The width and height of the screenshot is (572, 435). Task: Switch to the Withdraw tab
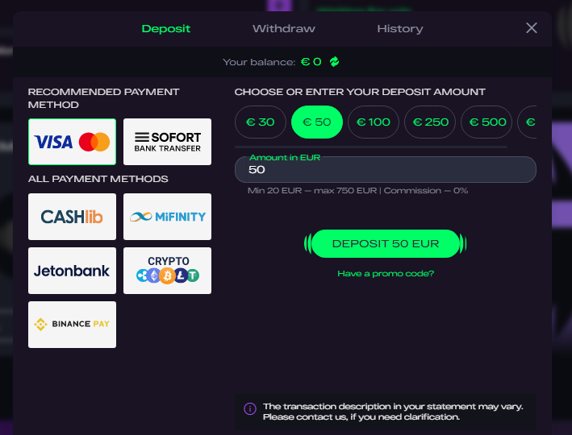[x=283, y=29]
